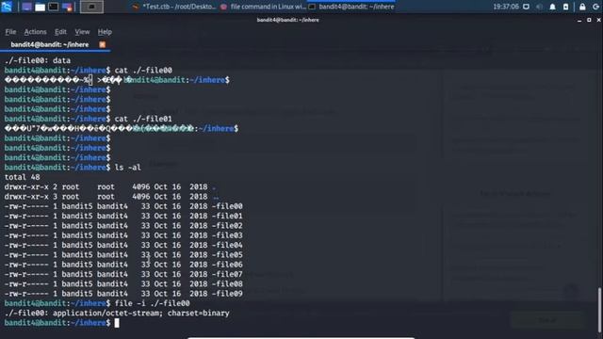Minimize the terminal window
The height and width of the screenshot is (339, 603).
click(x=579, y=20)
